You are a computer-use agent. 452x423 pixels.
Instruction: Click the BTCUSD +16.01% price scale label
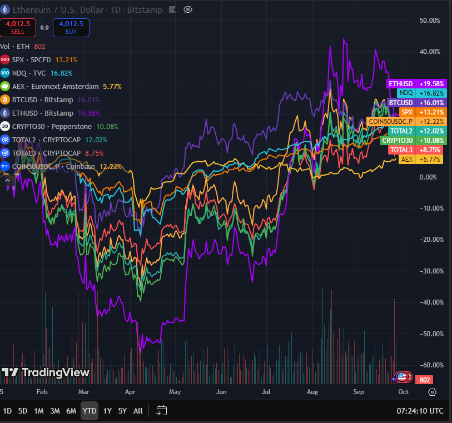pyautogui.click(x=416, y=103)
